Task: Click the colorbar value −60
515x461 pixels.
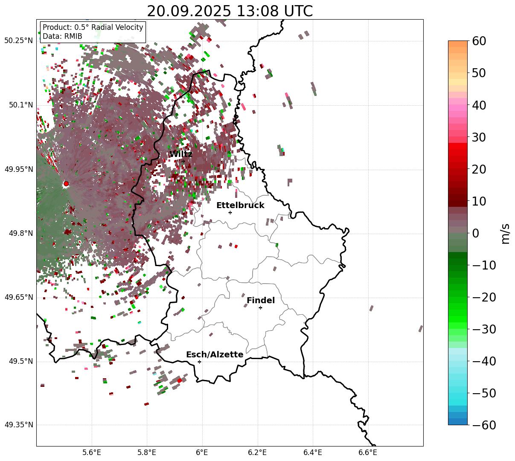Action: pyautogui.click(x=484, y=425)
